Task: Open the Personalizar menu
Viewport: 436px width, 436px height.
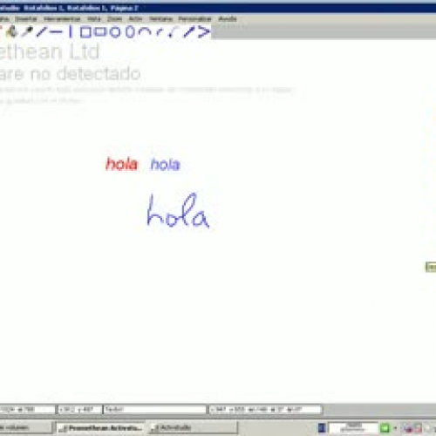Action: pos(194,19)
